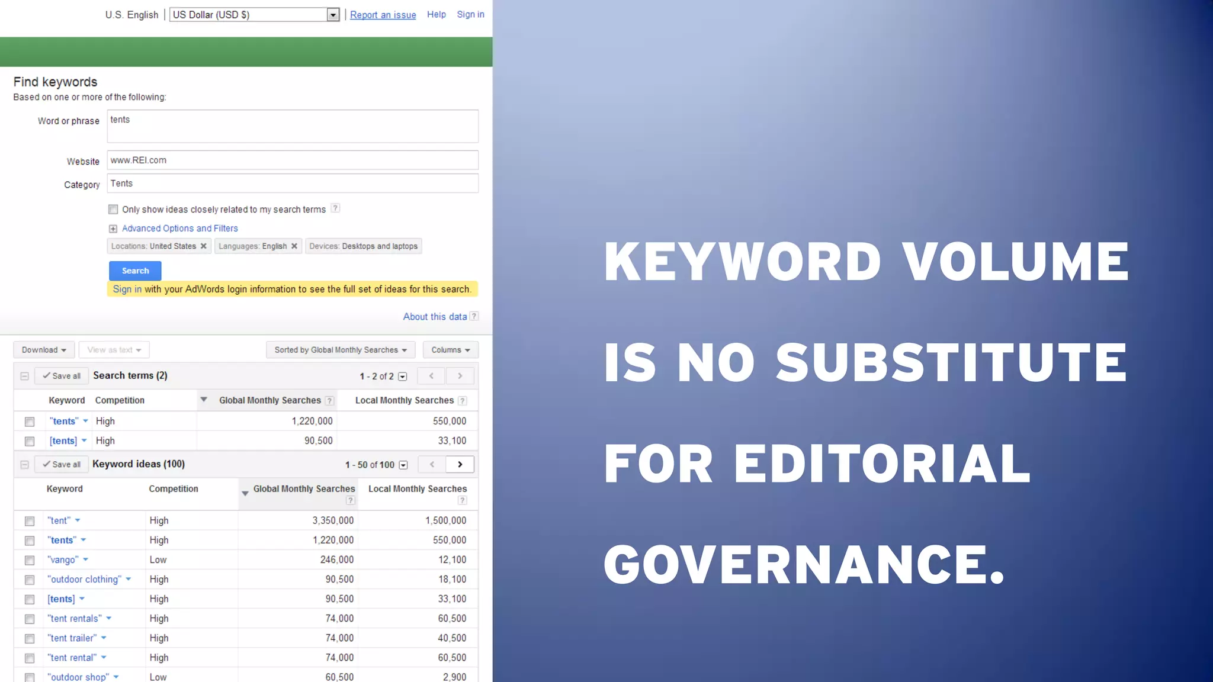Focus the Word or phrase text box
The height and width of the screenshot is (682, 1213).
[293, 126]
